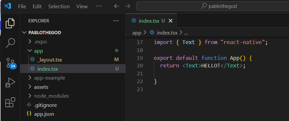Viewport: 289px width, 121px height.
Task: Select the app breadcrumb segment
Action: coord(137,33)
